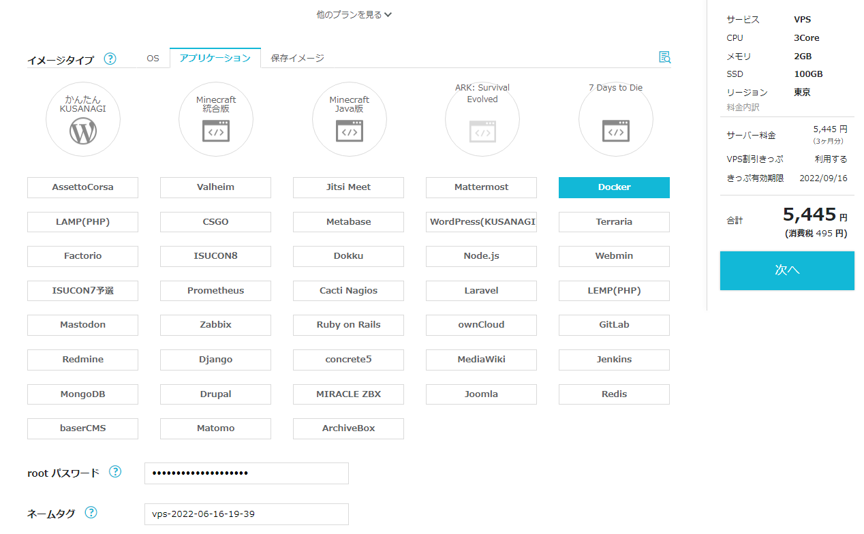Select the ISUCON8 application
This screenshot has width=864, height=534.
pos(215,256)
